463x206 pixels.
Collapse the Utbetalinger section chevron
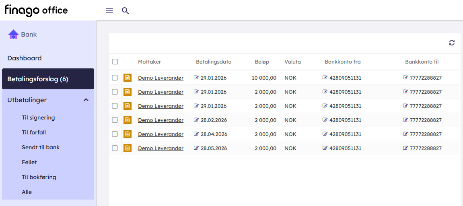click(86, 100)
